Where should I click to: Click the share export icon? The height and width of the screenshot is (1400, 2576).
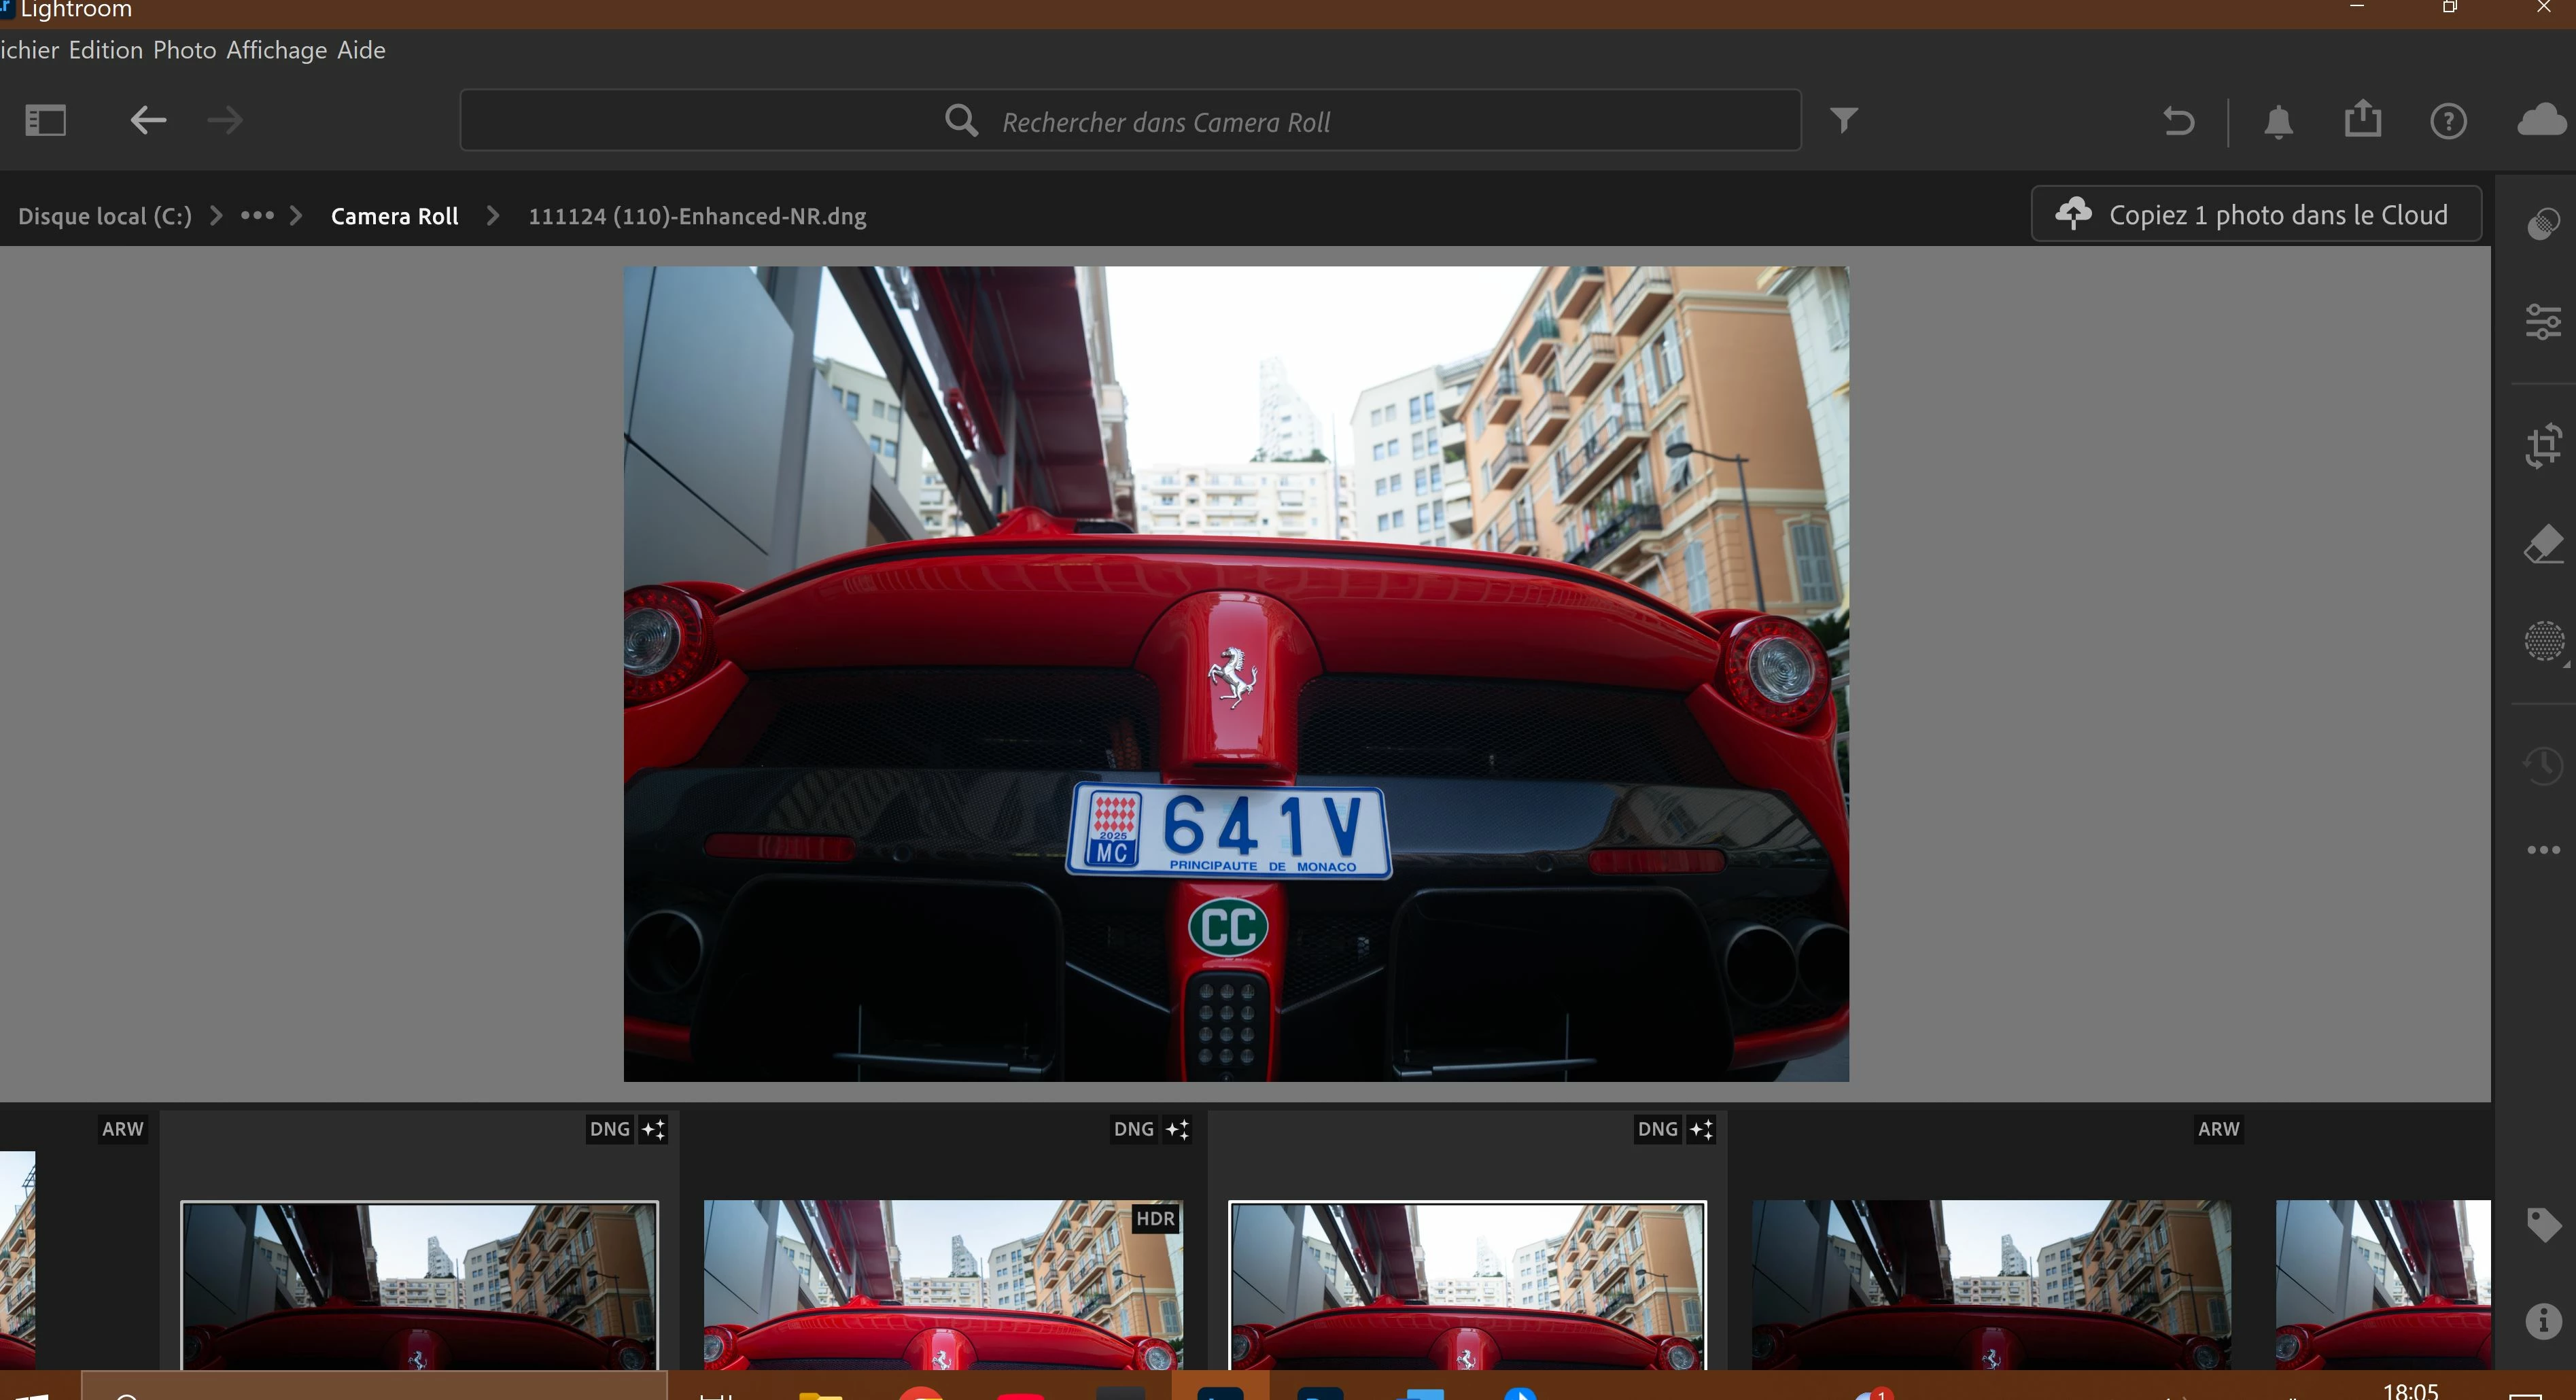[2363, 119]
